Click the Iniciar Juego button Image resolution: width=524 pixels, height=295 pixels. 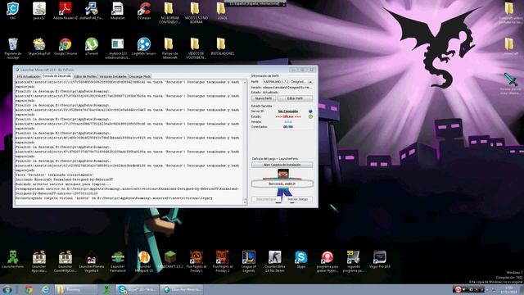[x=297, y=199]
